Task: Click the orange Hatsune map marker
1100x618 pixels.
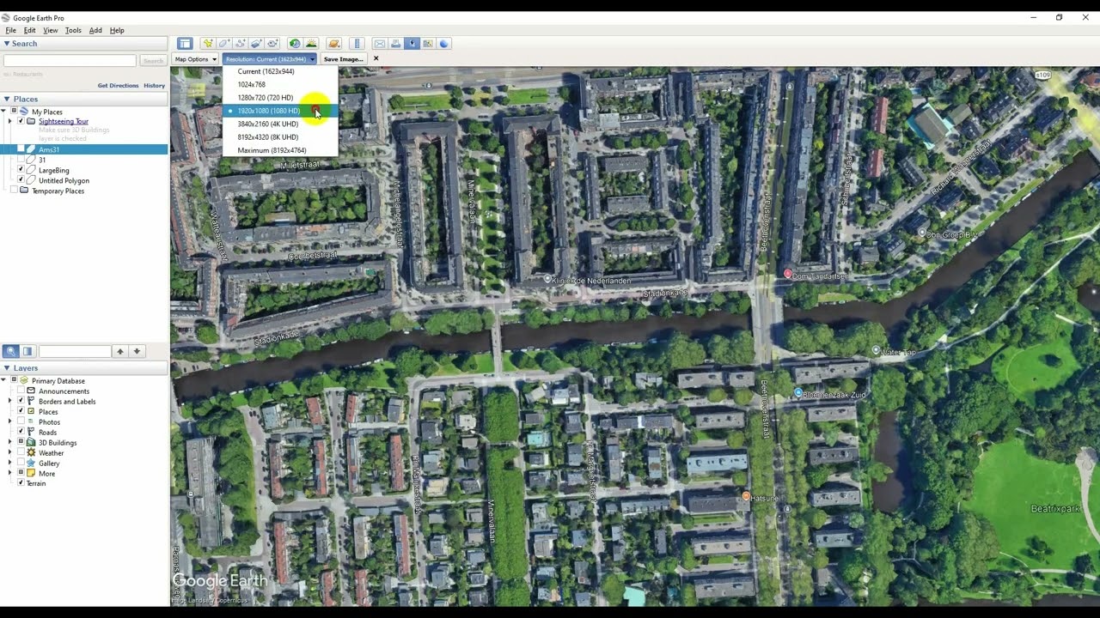Action: pyautogui.click(x=746, y=497)
